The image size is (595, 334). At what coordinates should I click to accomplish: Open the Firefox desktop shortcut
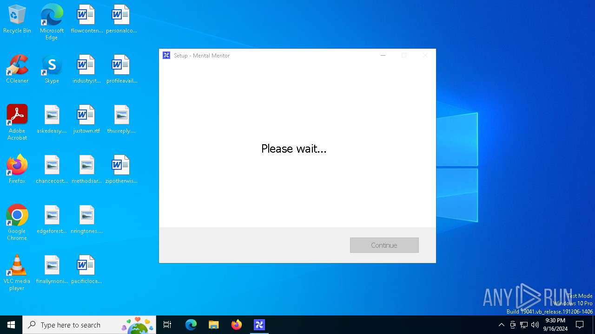pos(17,169)
